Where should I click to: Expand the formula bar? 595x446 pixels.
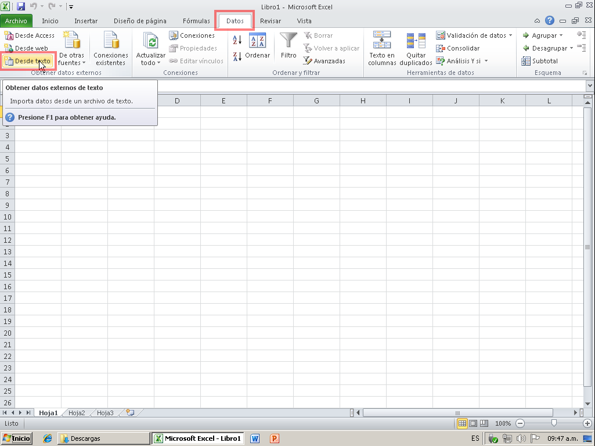pos(590,86)
